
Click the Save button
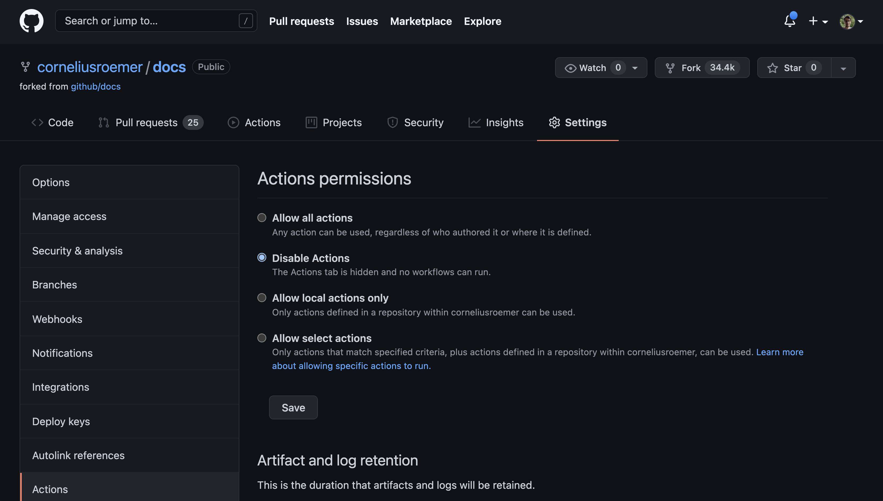tap(293, 407)
